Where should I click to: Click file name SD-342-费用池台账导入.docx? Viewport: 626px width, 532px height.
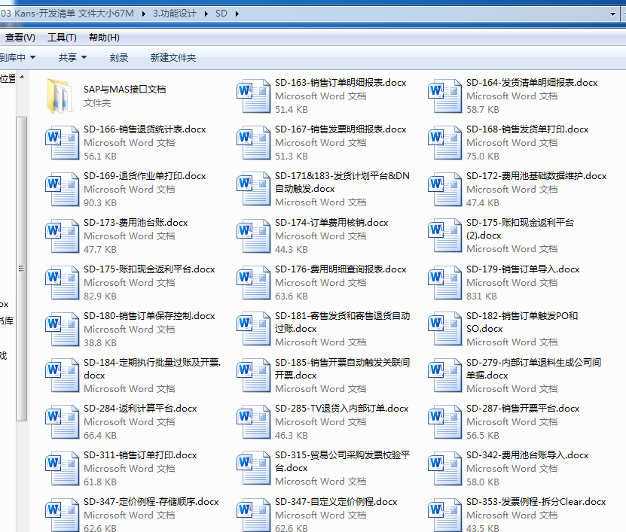coord(527,455)
